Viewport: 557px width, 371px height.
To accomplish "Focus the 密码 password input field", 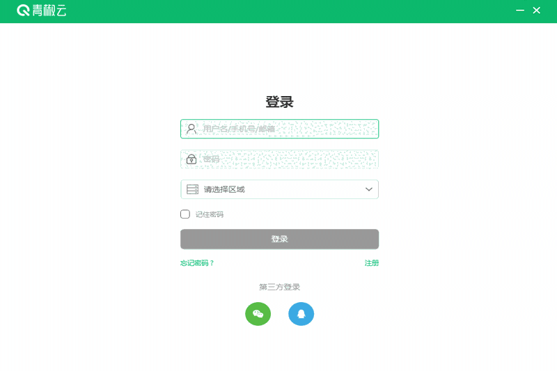I will coord(280,159).
